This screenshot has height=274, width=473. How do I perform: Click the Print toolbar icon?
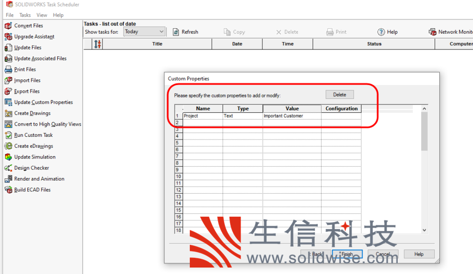click(330, 32)
